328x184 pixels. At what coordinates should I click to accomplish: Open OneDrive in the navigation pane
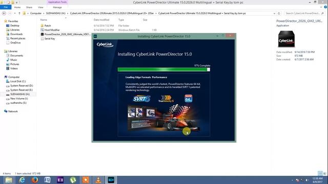(x=15, y=42)
